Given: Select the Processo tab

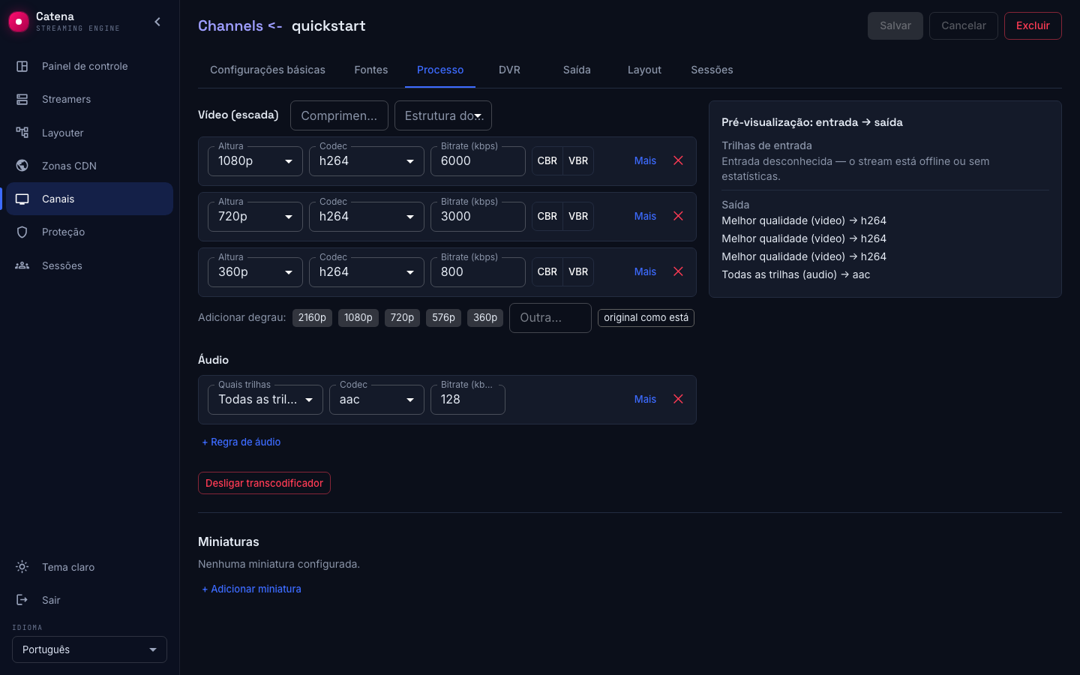Looking at the screenshot, I should (440, 70).
